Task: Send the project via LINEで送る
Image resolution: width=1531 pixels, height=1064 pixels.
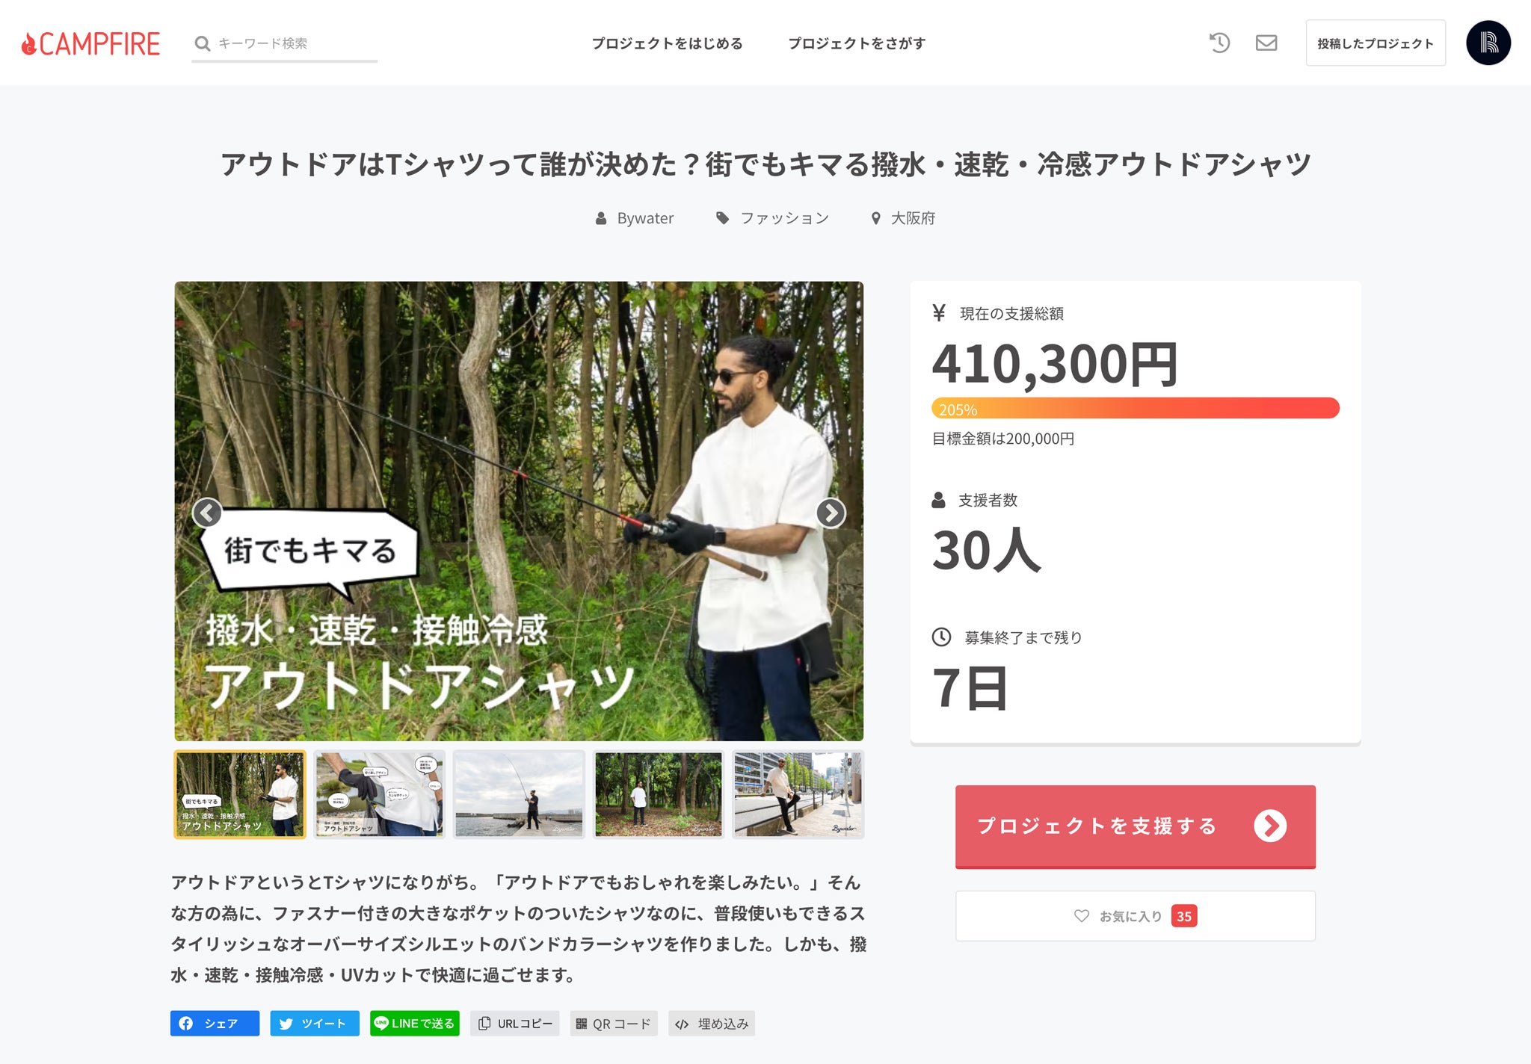Action: (414, 1023)
